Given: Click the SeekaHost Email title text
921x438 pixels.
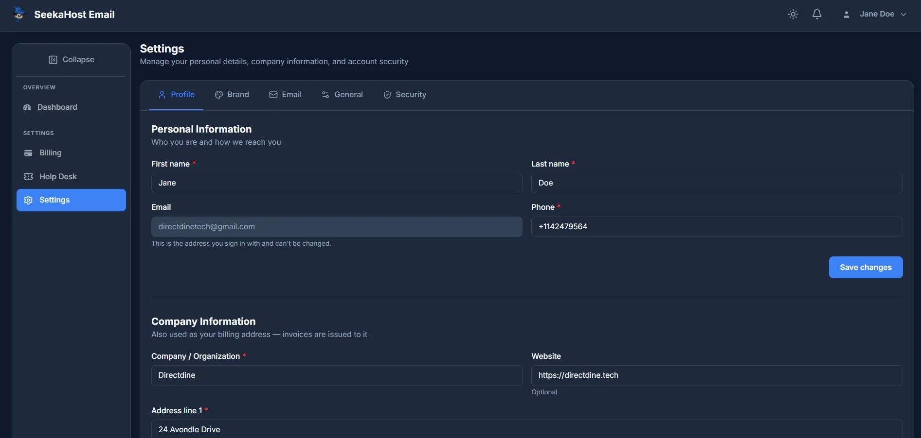Looking at the screenshot, I should pos(74,15).
